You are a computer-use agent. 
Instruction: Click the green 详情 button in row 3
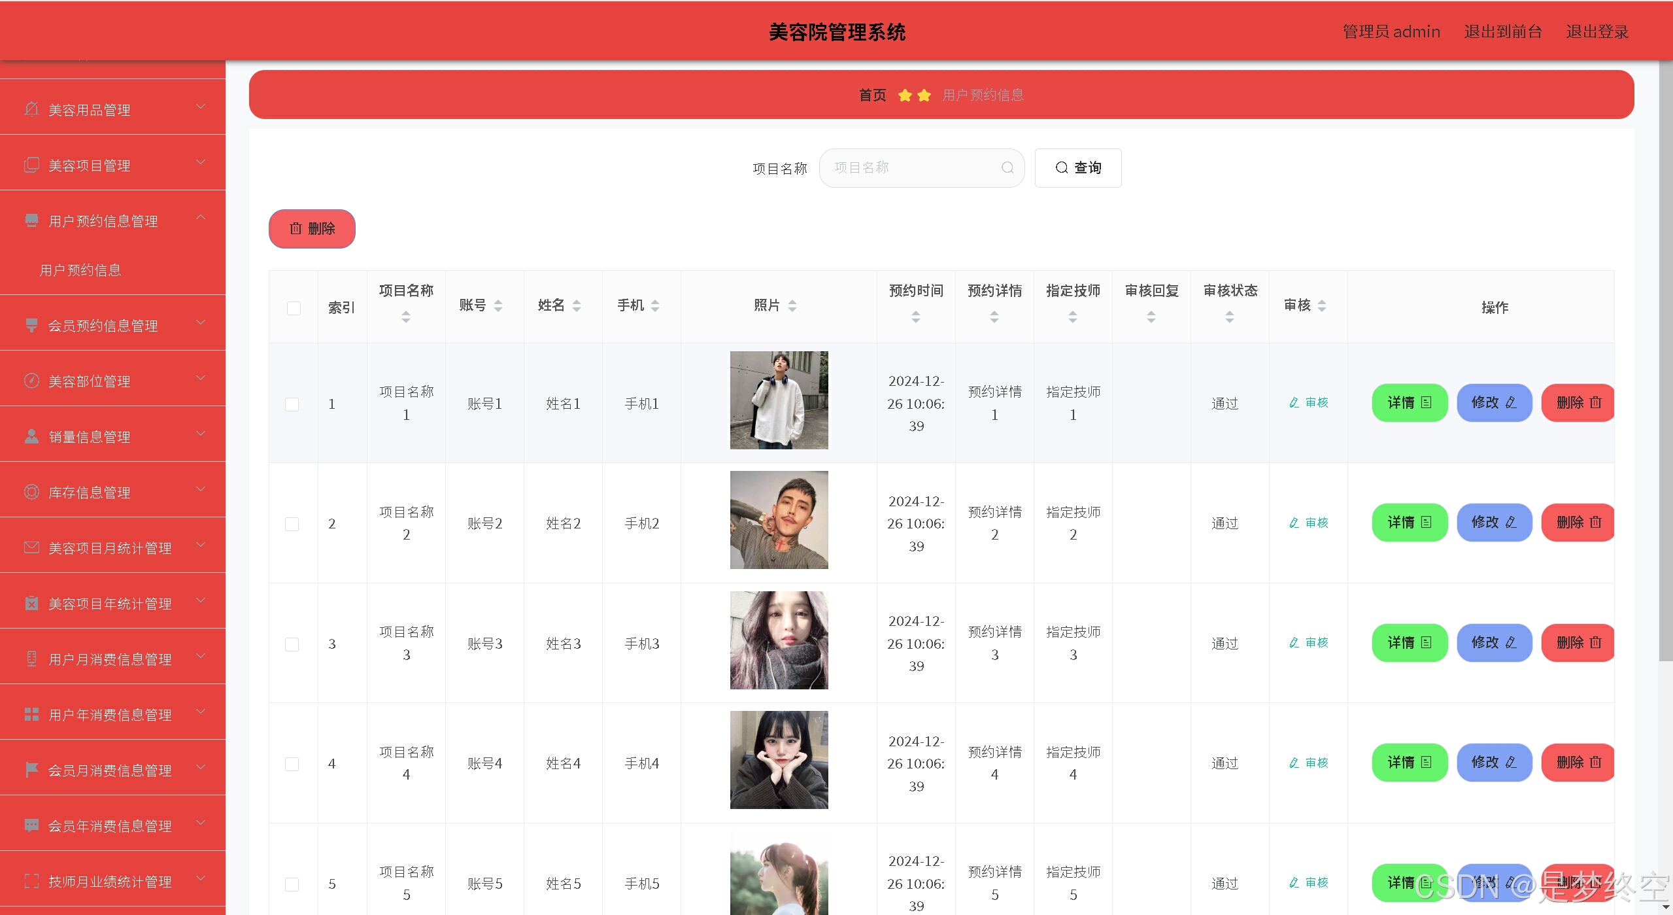(1409, 643)
